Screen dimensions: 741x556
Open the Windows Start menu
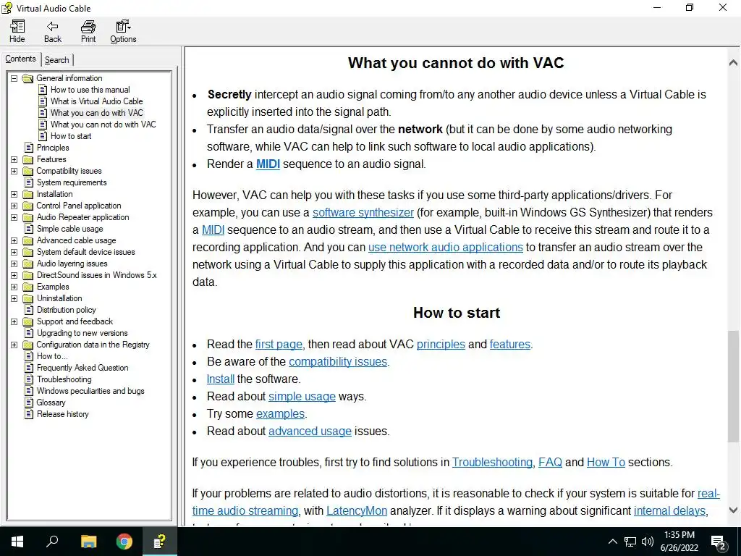pyautogui.click(x=17, y=542)
